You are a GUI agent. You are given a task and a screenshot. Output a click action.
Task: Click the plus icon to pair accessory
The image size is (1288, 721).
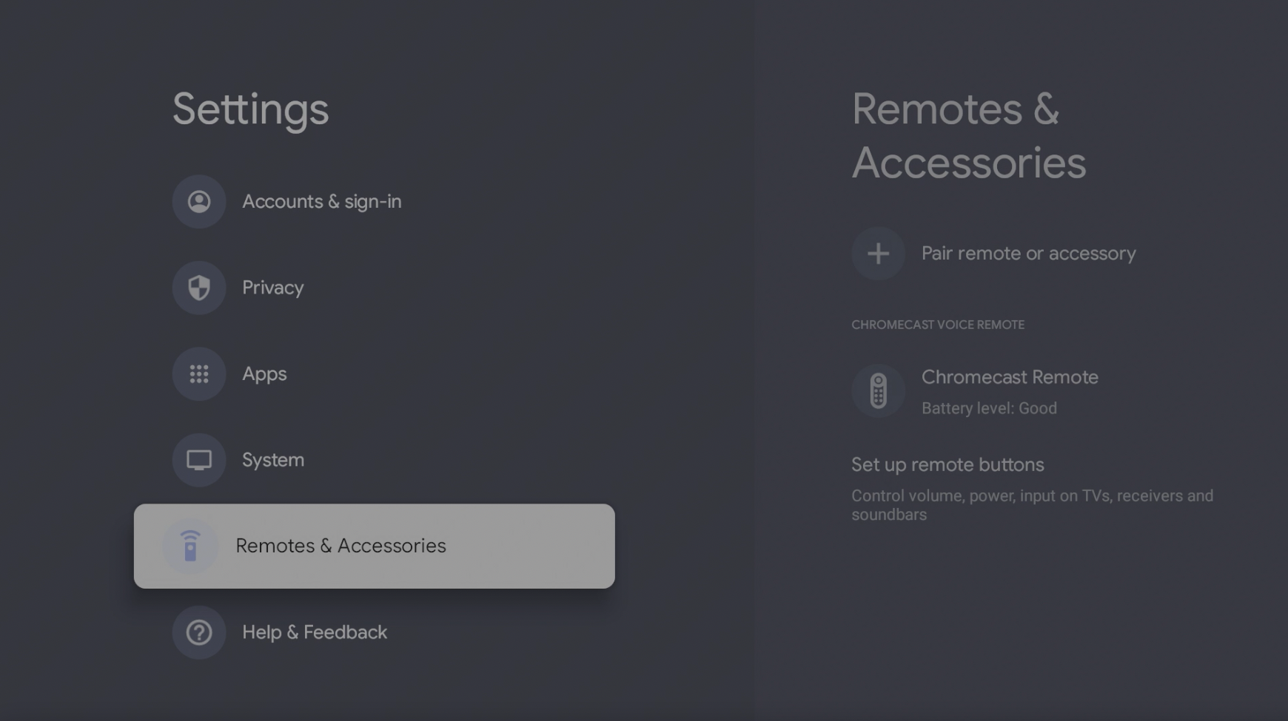click(x=879, y=253)
